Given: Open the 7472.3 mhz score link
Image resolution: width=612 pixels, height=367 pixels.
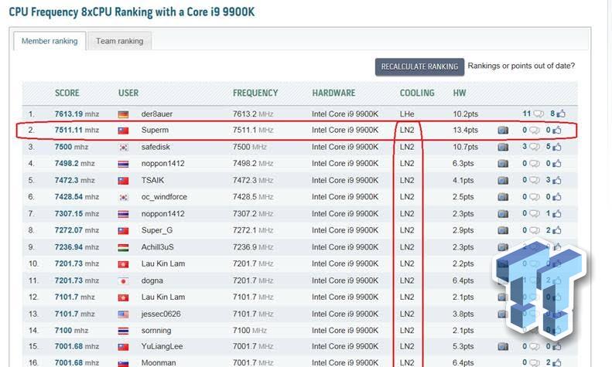Looking at the screenshot, I should [74, 180].
